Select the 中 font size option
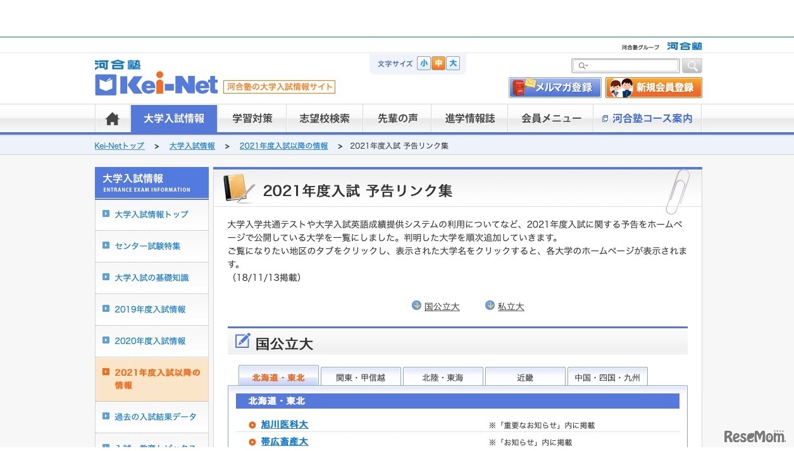Screen dimensions: 794x451 (x=439, y=63)
